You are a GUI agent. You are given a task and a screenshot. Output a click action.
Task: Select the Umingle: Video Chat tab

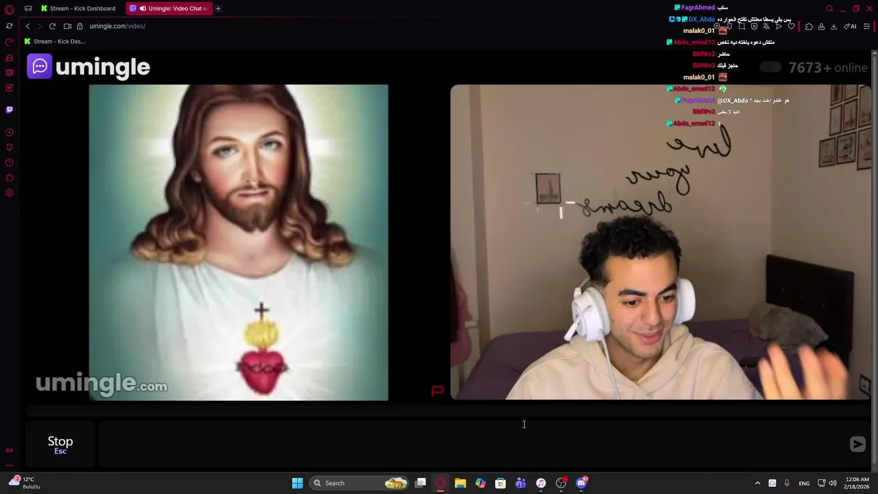click(169, 8)
